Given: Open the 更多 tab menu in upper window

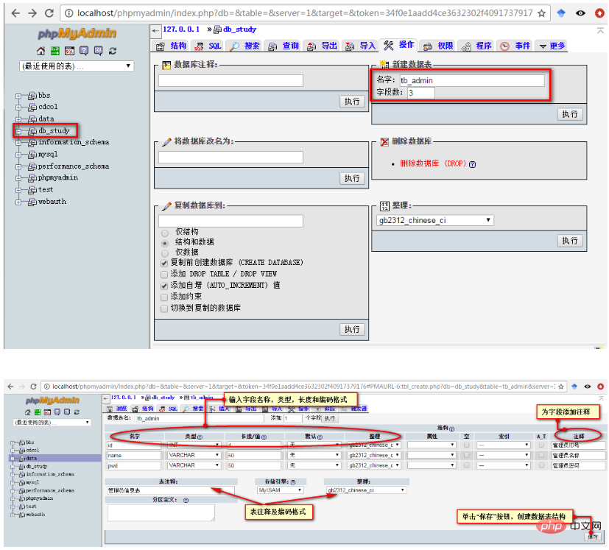Looking at the screenshot, I should click(x=552, y=46).
